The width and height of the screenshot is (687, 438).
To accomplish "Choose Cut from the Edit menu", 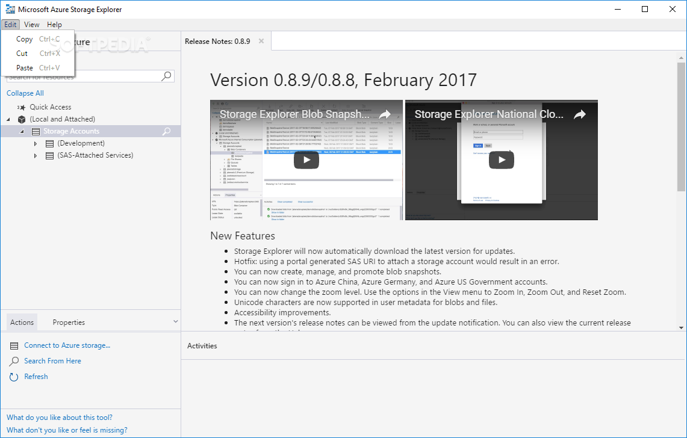I will [x=38, y=54].
